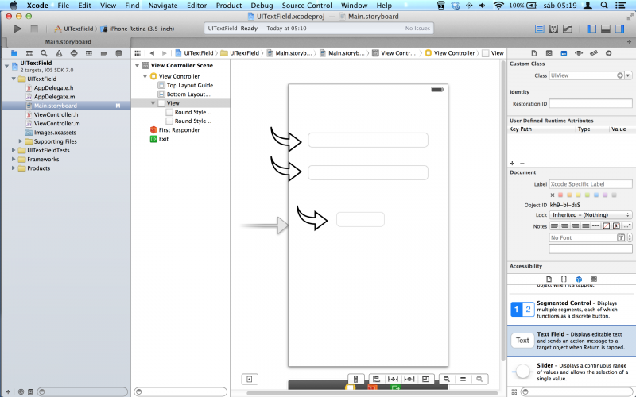The height and width of the screenshot is (397, 636).
Task: Click the blue label color swatch
Action: point(596,195)
